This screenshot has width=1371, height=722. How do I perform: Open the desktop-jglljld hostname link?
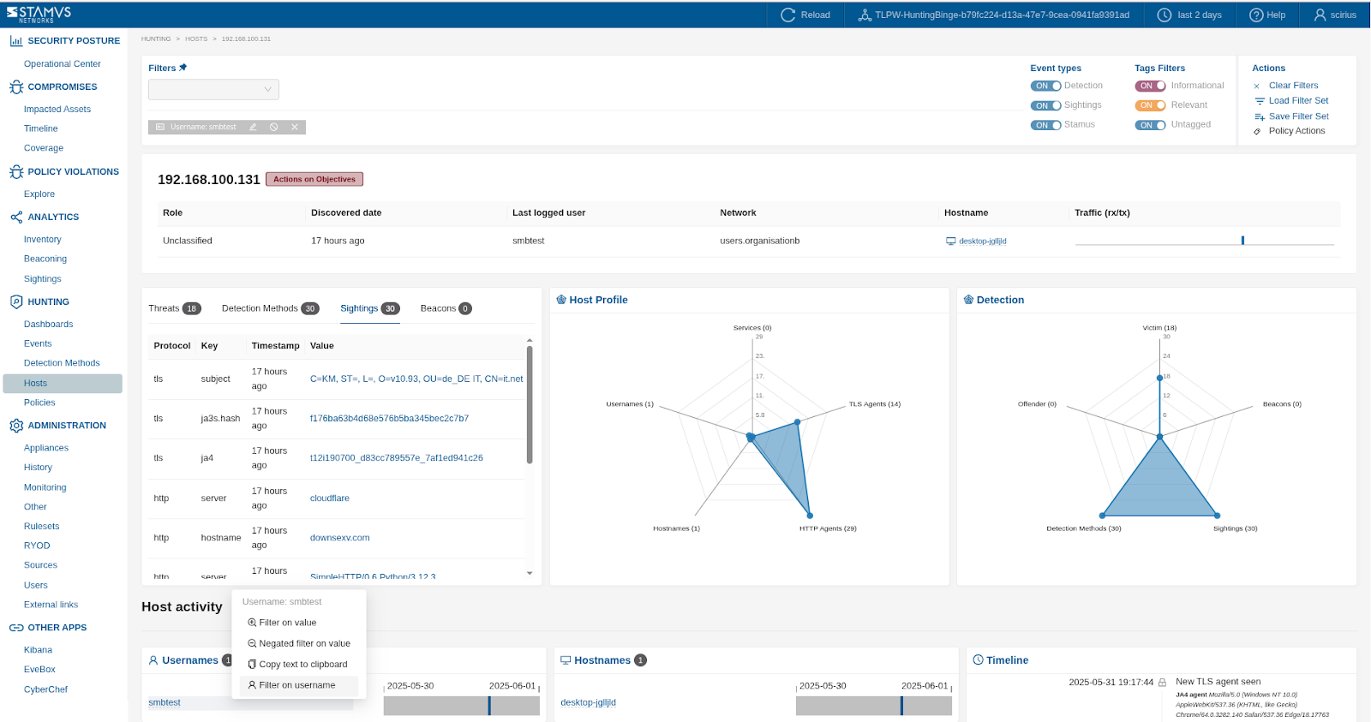coord(982,242)
